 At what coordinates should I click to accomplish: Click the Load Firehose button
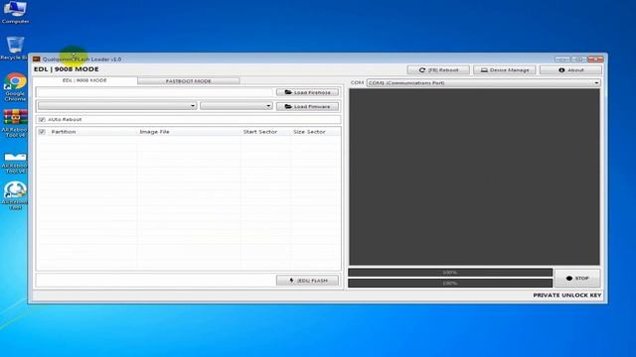pos(307,92)
